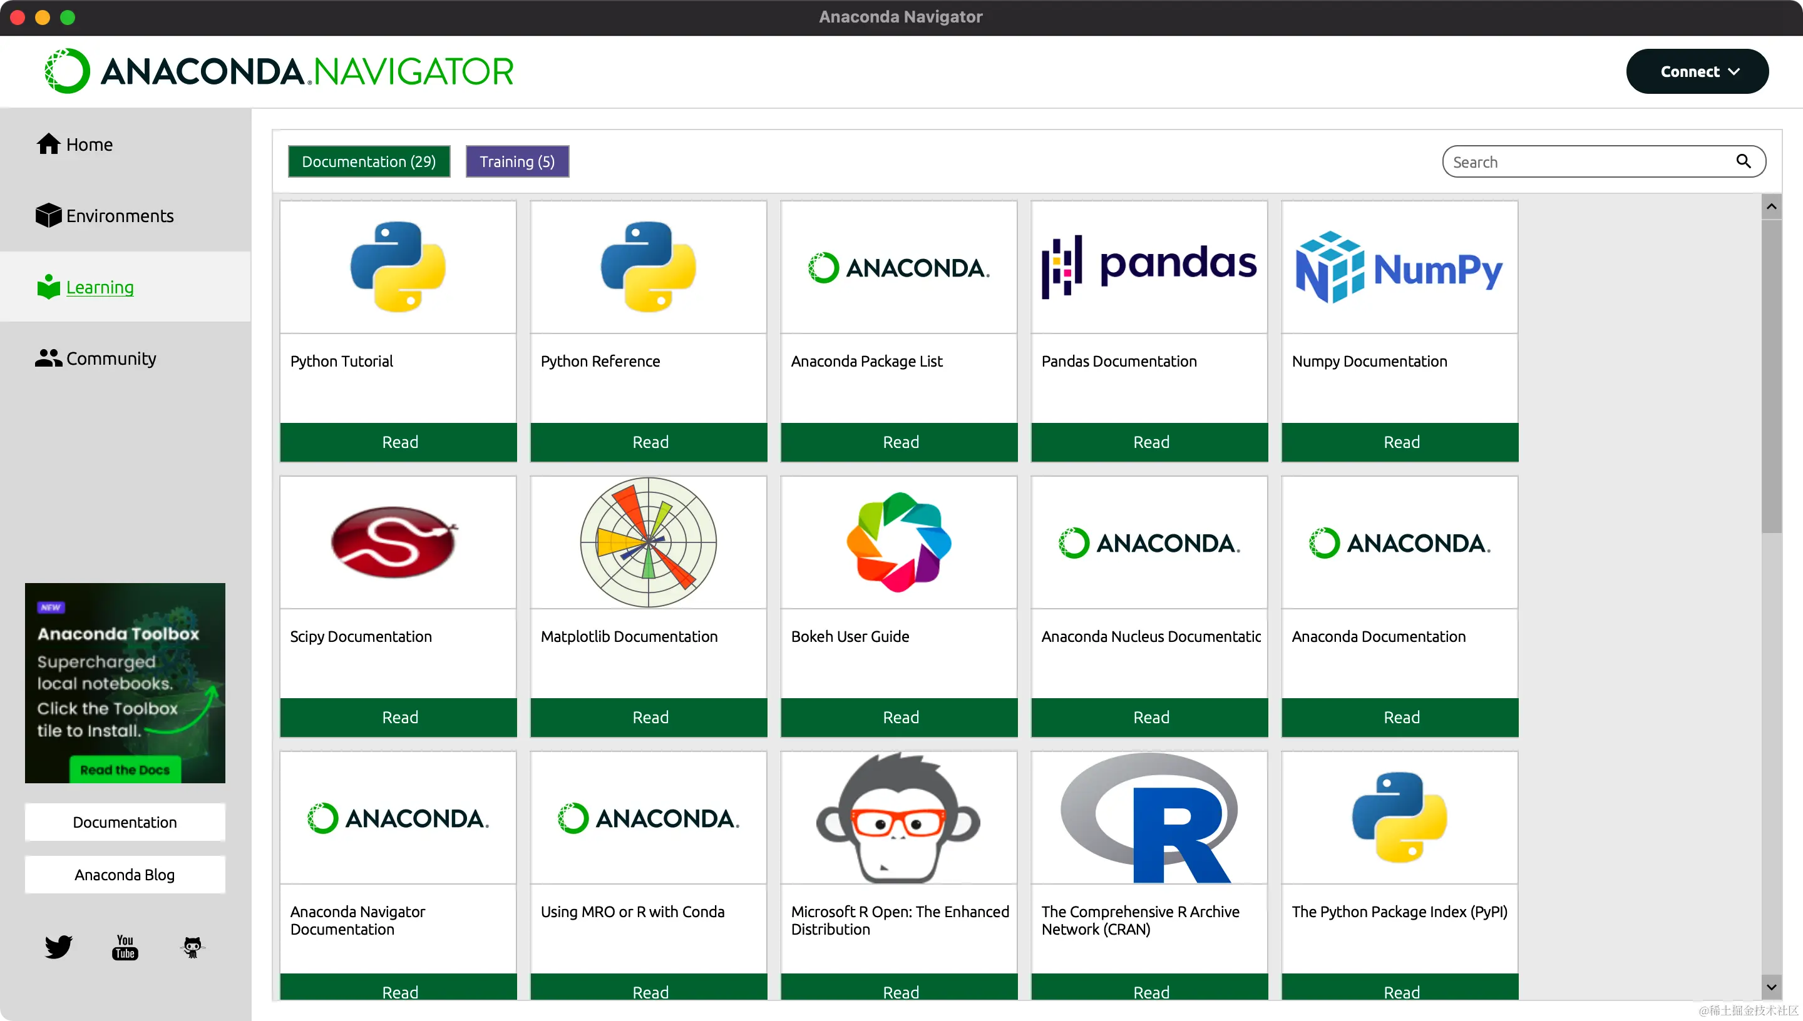The width and height of the screenshot is (1803, 1021).
Task: Open the GitHub octocat icon link
Action: point(192,947)
